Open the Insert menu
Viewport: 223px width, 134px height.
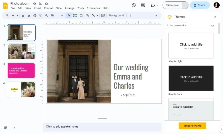pyautogui.click(x=38, y=8)
